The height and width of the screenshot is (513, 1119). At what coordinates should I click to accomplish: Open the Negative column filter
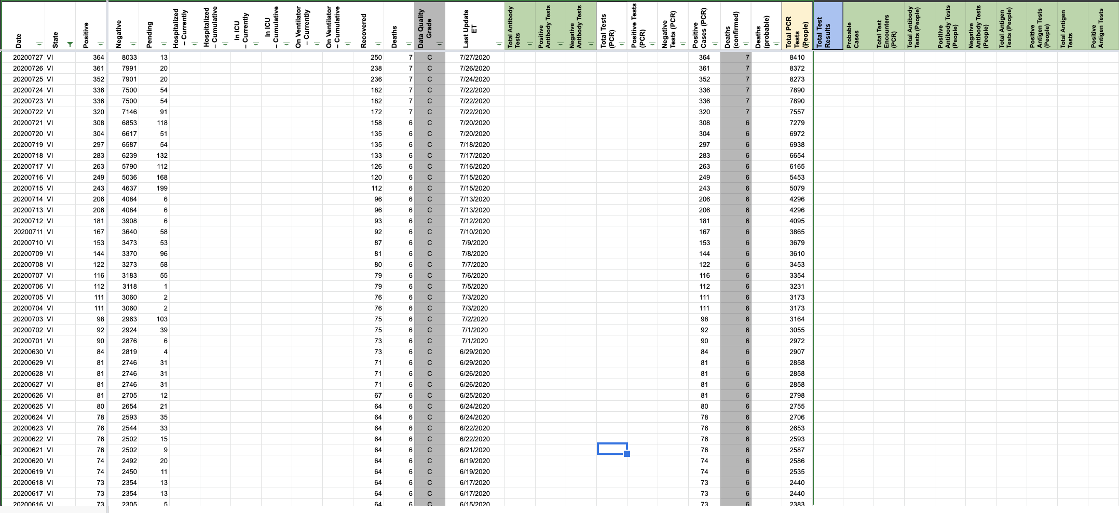(133, 45)
